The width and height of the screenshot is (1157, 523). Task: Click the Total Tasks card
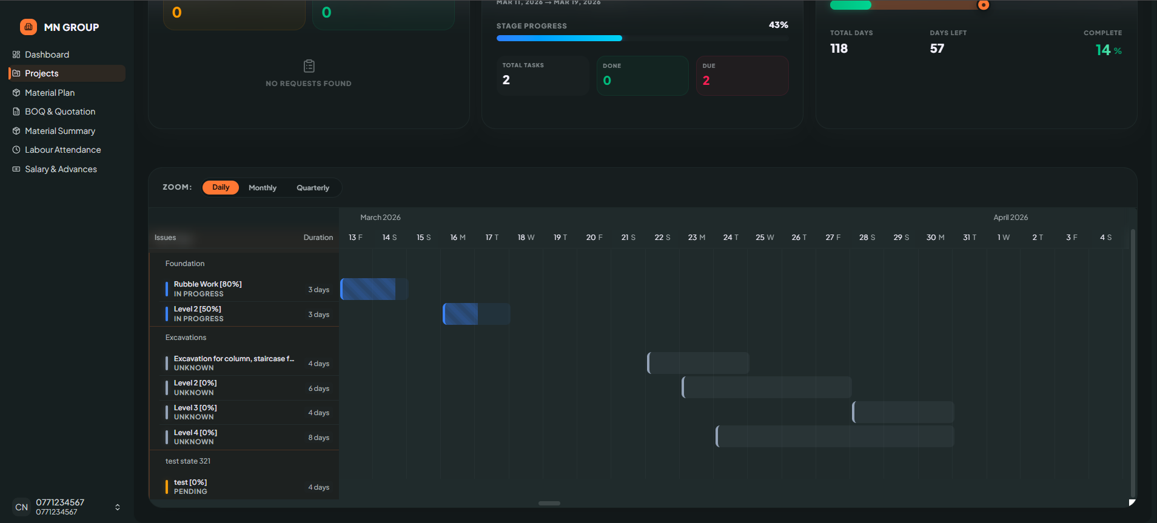coord(543,75)
